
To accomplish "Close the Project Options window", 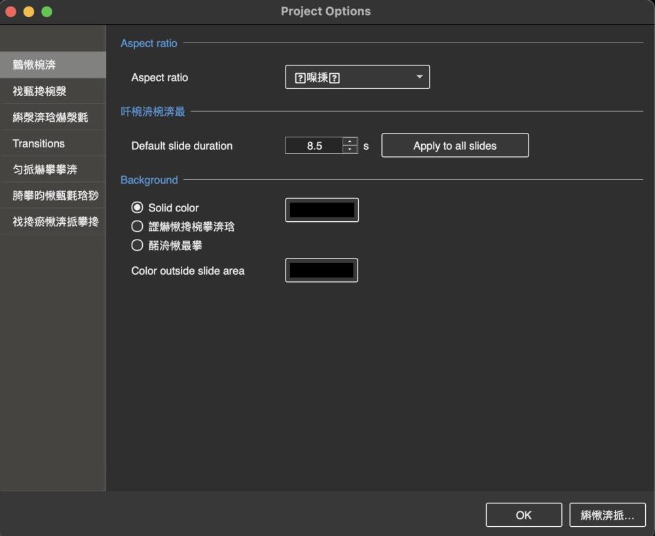I will (x=10, y=12).
